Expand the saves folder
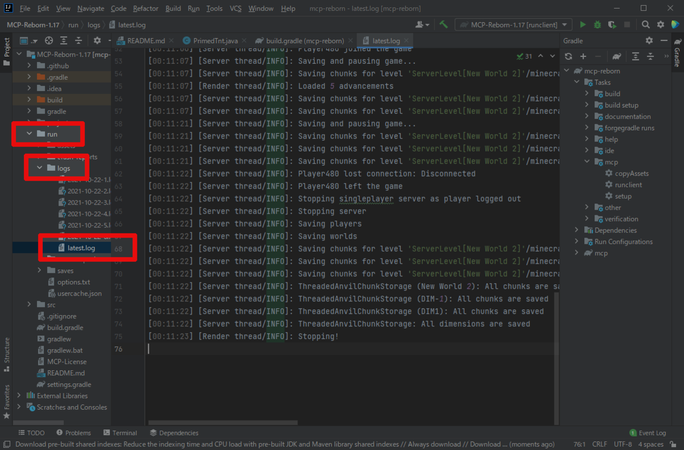 39,271
